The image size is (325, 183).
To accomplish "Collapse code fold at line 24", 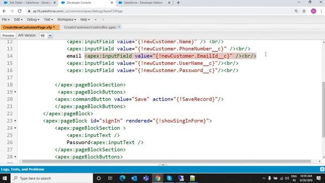I will click(15, 128).
